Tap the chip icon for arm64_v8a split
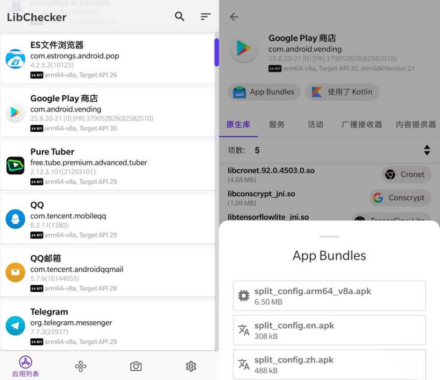 244,296
